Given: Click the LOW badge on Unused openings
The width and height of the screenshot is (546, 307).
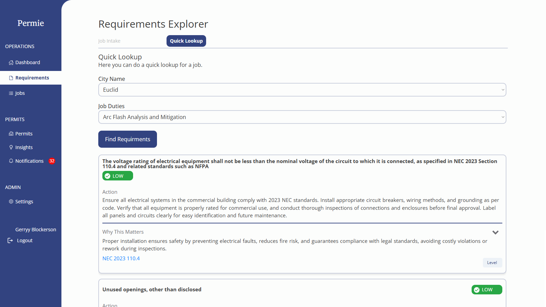Looking at the screenshot, I should tap(487, 290).
